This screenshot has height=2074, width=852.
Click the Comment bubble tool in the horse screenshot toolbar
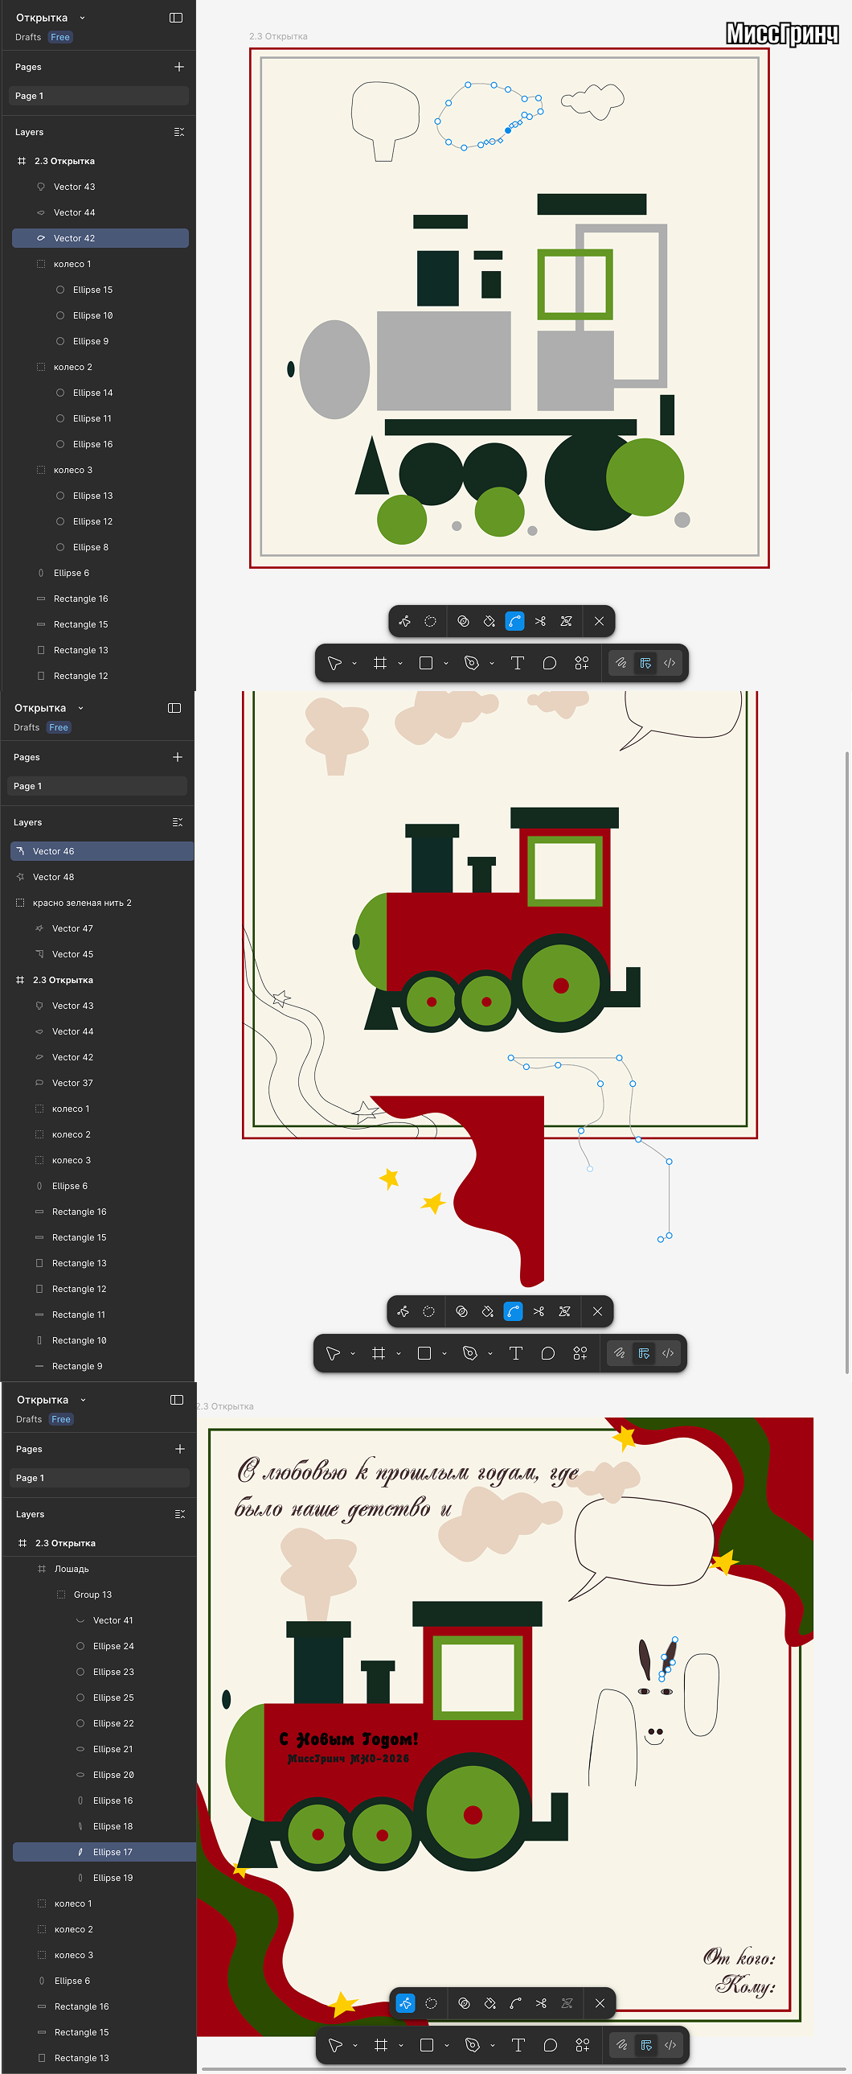(x=551, y=2045)
